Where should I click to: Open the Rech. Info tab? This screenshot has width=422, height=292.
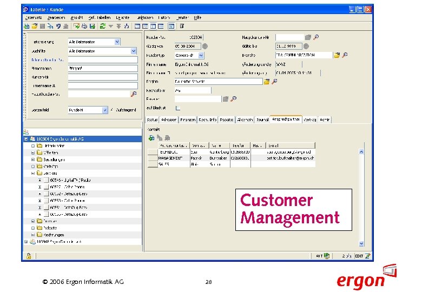click(x=208, y=120)
